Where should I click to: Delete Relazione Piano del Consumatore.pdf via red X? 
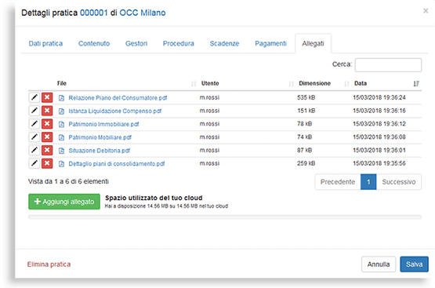(47, 97)
